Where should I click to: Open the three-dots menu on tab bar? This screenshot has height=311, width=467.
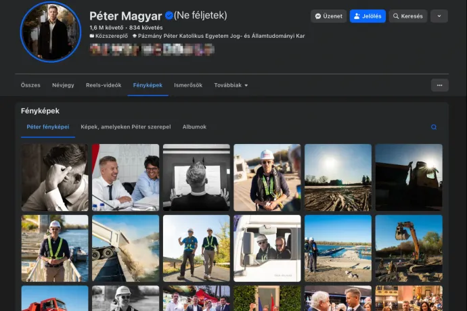(x=440, y=85)
